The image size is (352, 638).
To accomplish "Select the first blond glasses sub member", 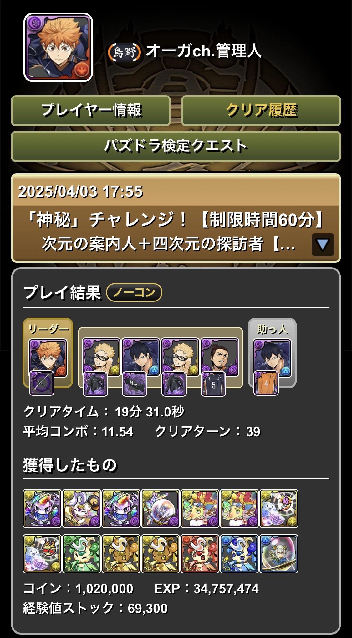I will pyautogui.click(x=101, y=357).
